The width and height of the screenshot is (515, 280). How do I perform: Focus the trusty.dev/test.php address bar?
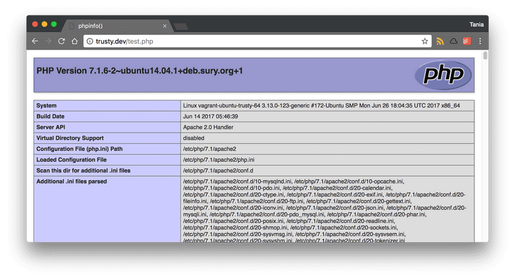pos(256,41)
